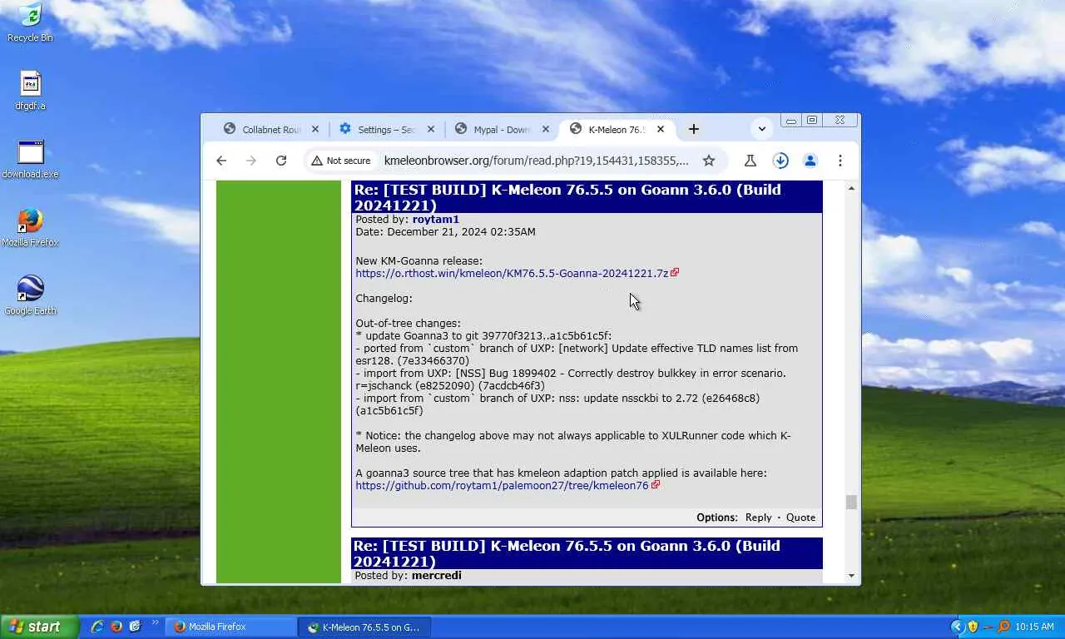Viewport: 1065px width, 639px height.
Task: Click the scrollbar up arrow
Action: click(851, 188)
